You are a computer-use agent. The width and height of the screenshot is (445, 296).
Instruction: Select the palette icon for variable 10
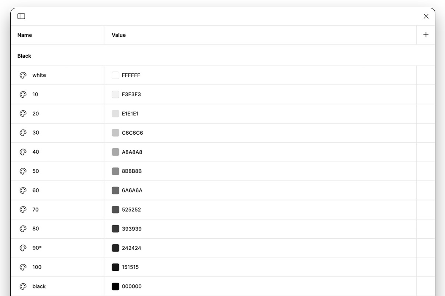23,94
